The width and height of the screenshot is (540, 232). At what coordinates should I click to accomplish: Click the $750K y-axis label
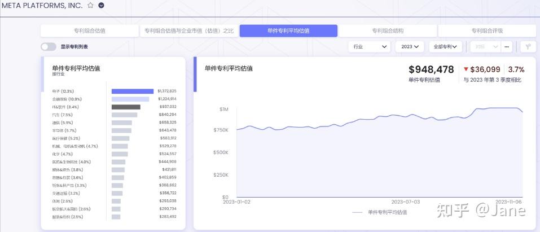[x=221, y=130]
